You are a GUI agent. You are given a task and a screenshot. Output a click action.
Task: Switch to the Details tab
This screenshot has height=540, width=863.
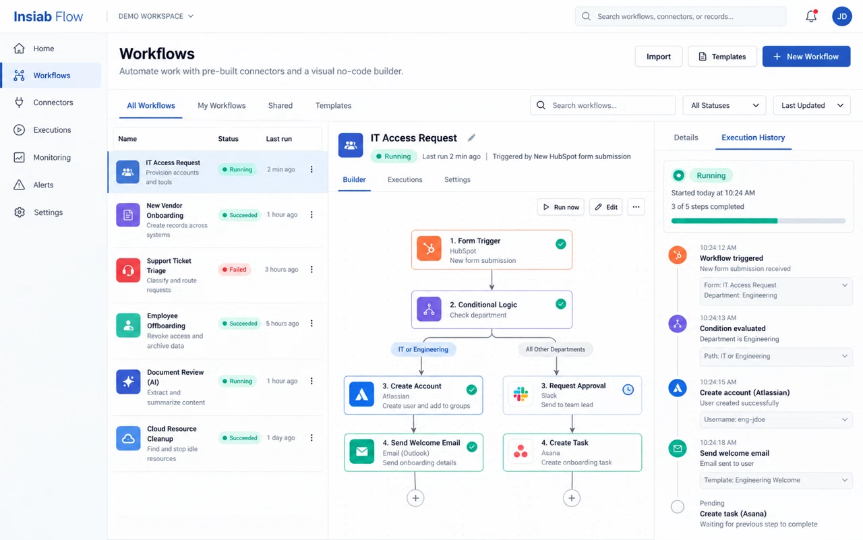point(686,138)
